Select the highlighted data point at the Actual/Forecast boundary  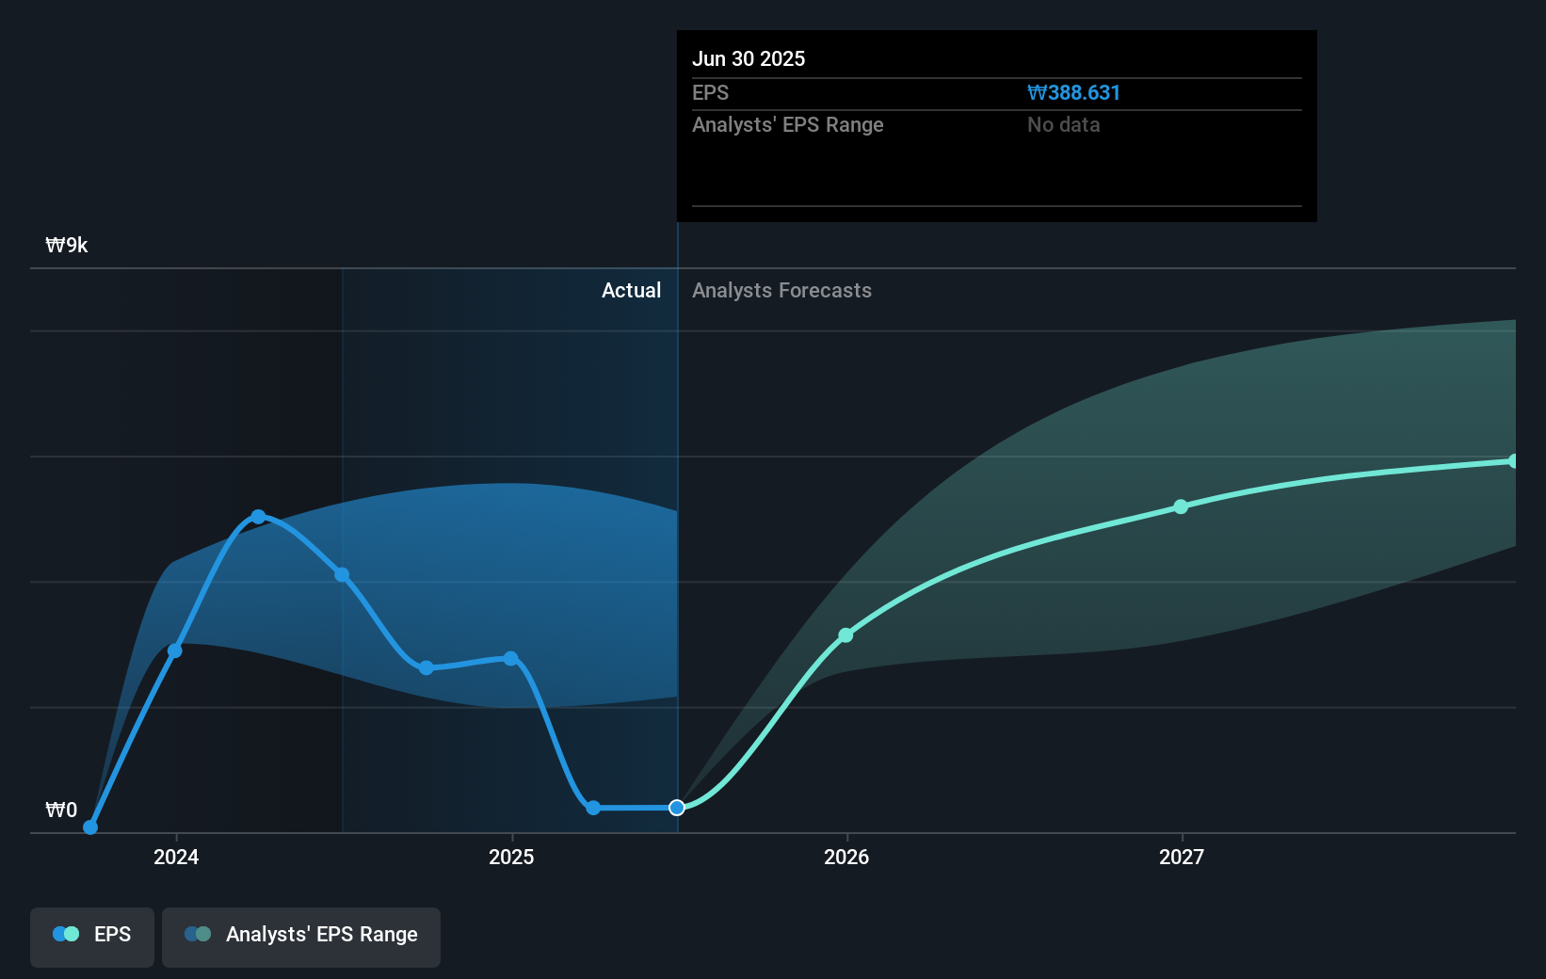click(x=676, y=807)
